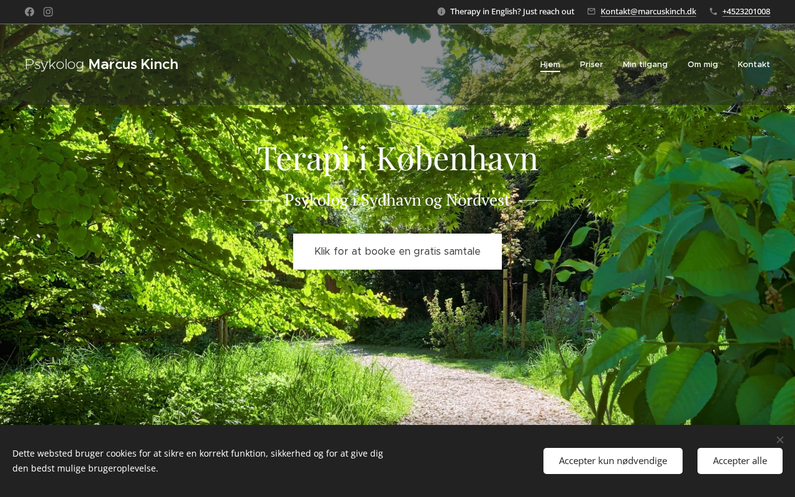Open the Facebook page icon

click(29, 12)
